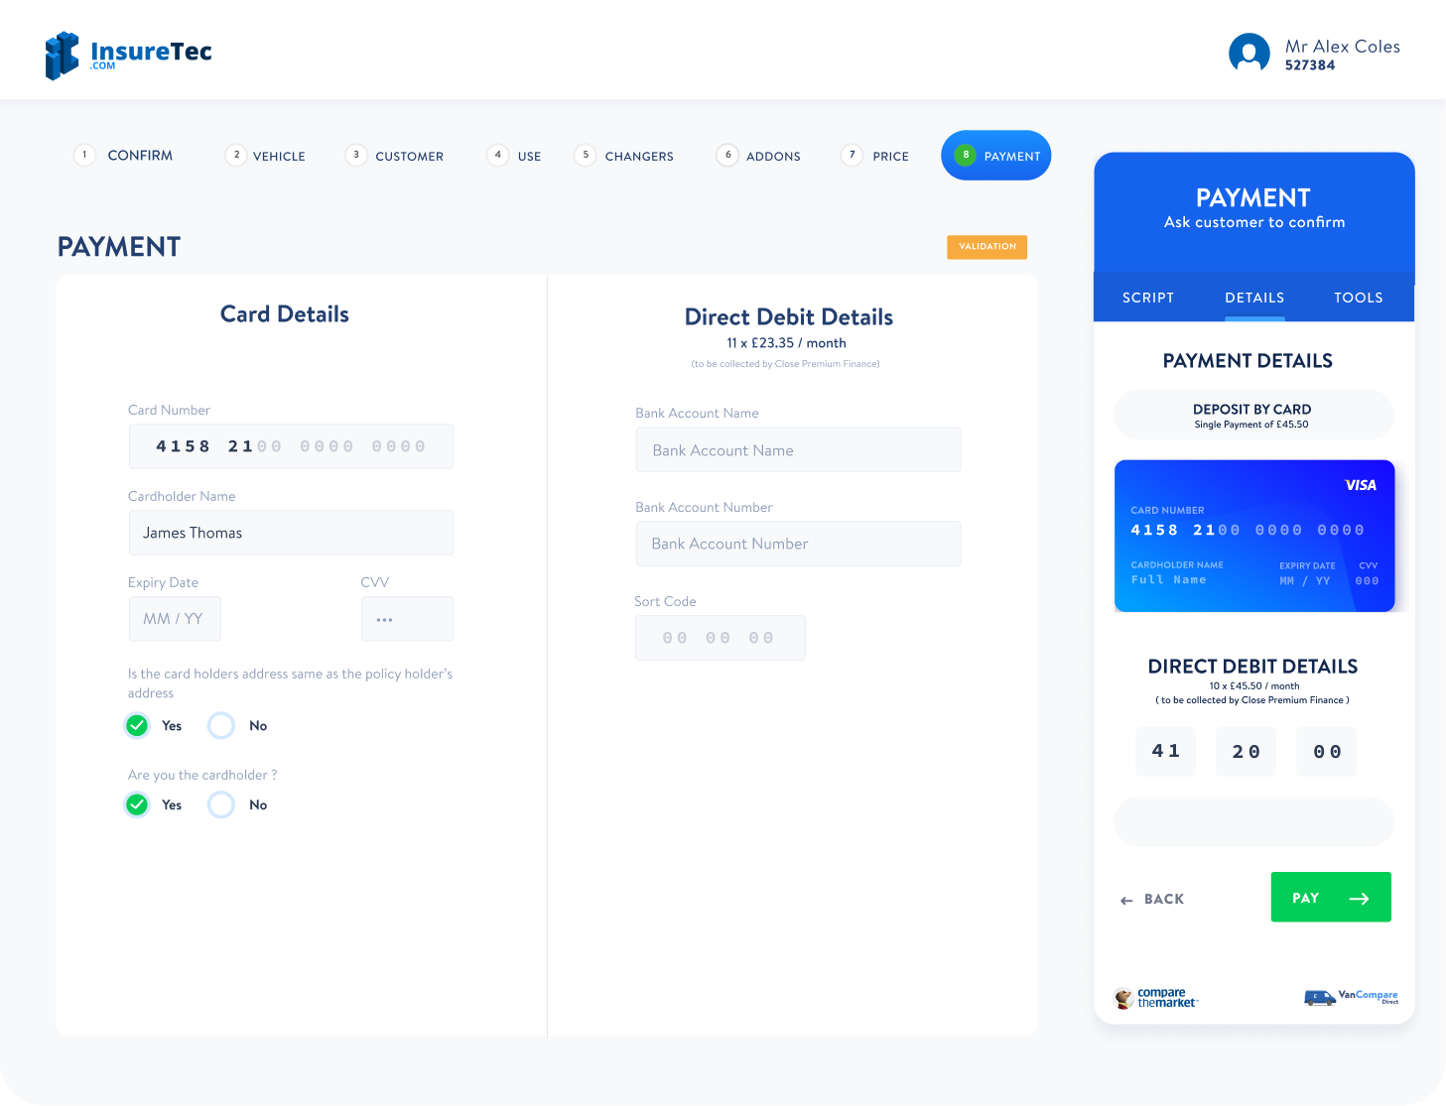Click the Mr Alex Coles name
Image resolution: width=1446 pixels, height=1106 pixels.
pyautogui.click(x=1343, y=47)
